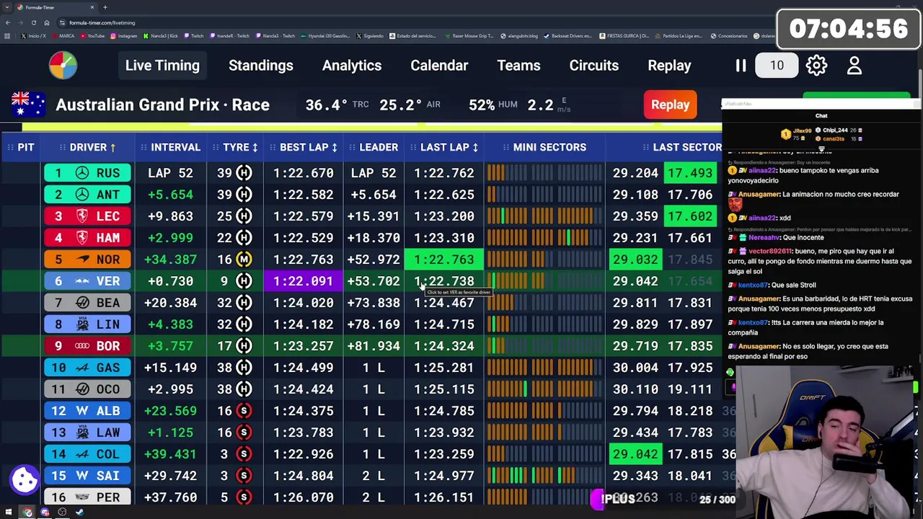This screenshot has width=923, height=519.
Task: Open the Calendar page
Action: pyautogui.click(x=439, y=66)
